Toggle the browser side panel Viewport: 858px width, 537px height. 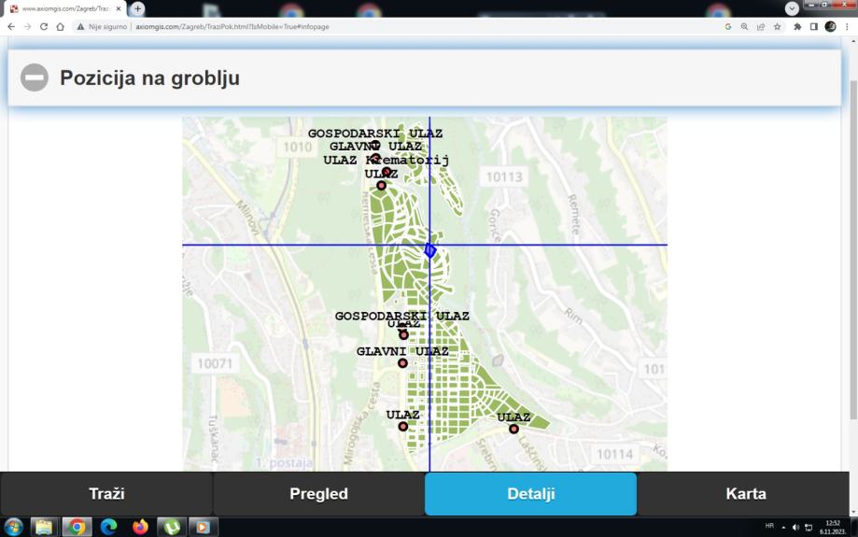pyautogui.click(x=814, y=26)
